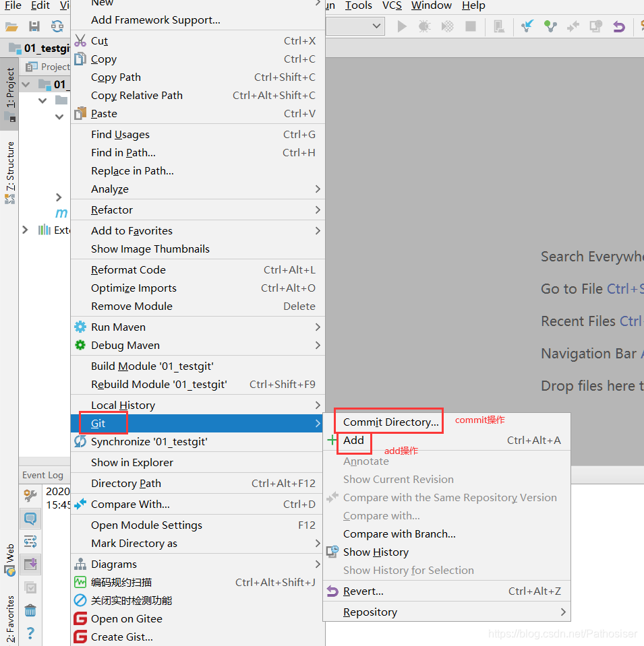
Task: Choose Open on Gitee menu entry
Action: click(x=198, y=619)
